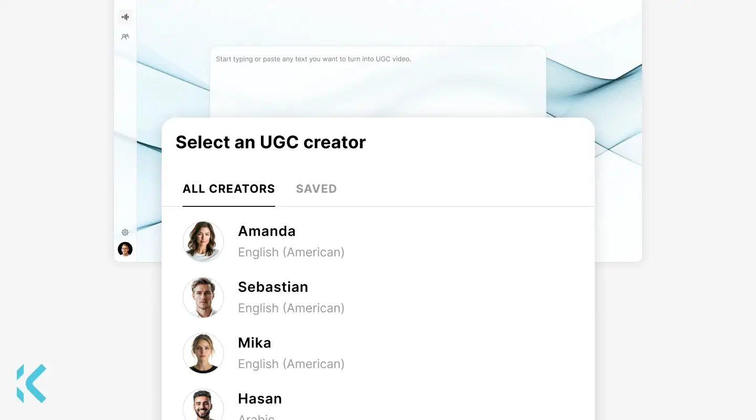The width and height of the screenshot is (756, 420).
Task: Click English (American) under Sebastian
Action: (x=291, y=308)
